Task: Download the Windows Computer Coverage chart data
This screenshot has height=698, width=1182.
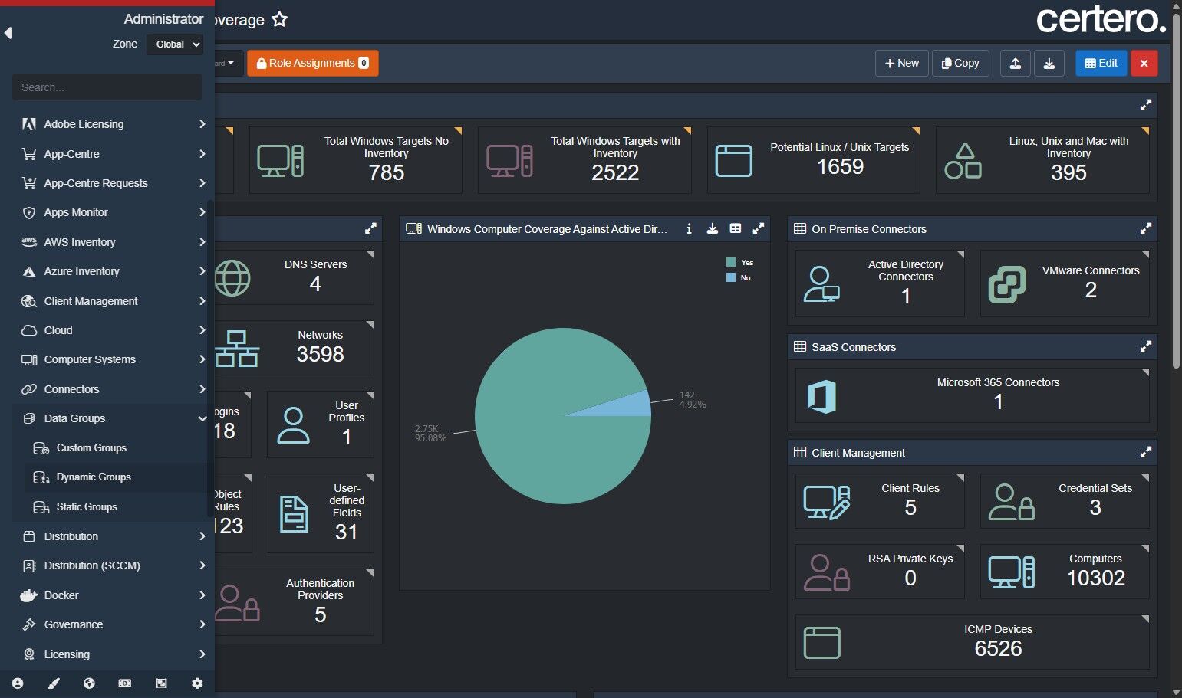Action: tap(713, 228)
